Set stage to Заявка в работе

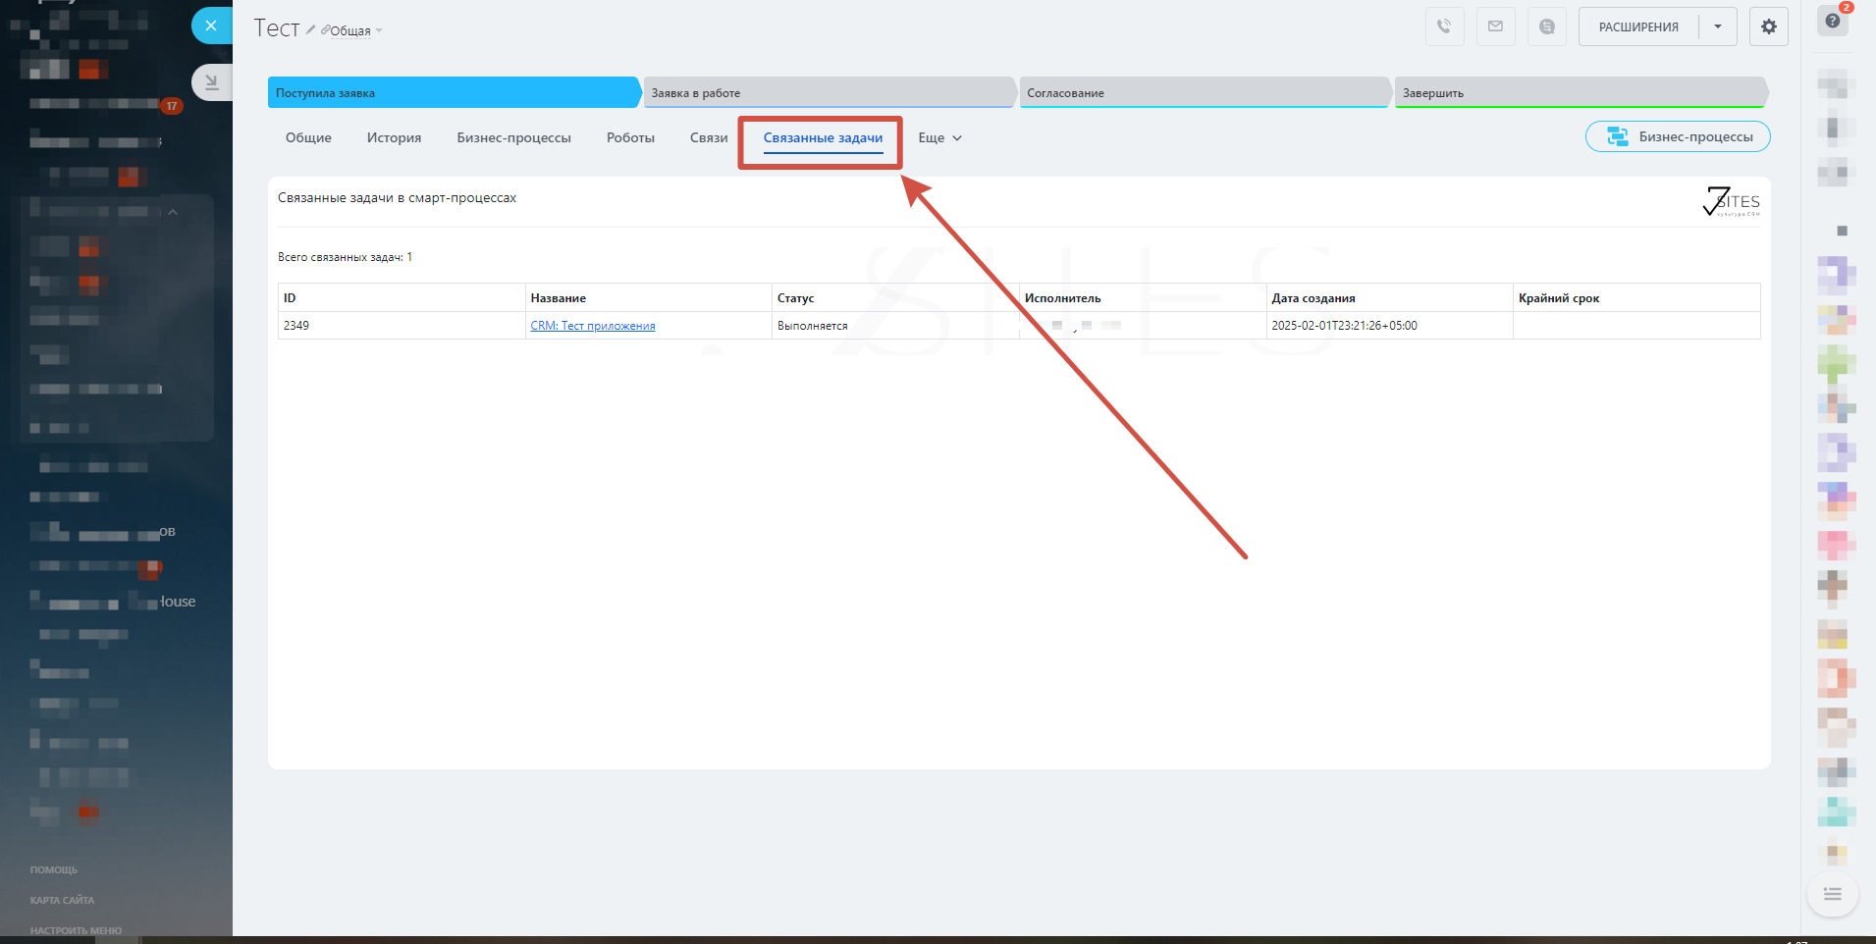coord(828,93)
